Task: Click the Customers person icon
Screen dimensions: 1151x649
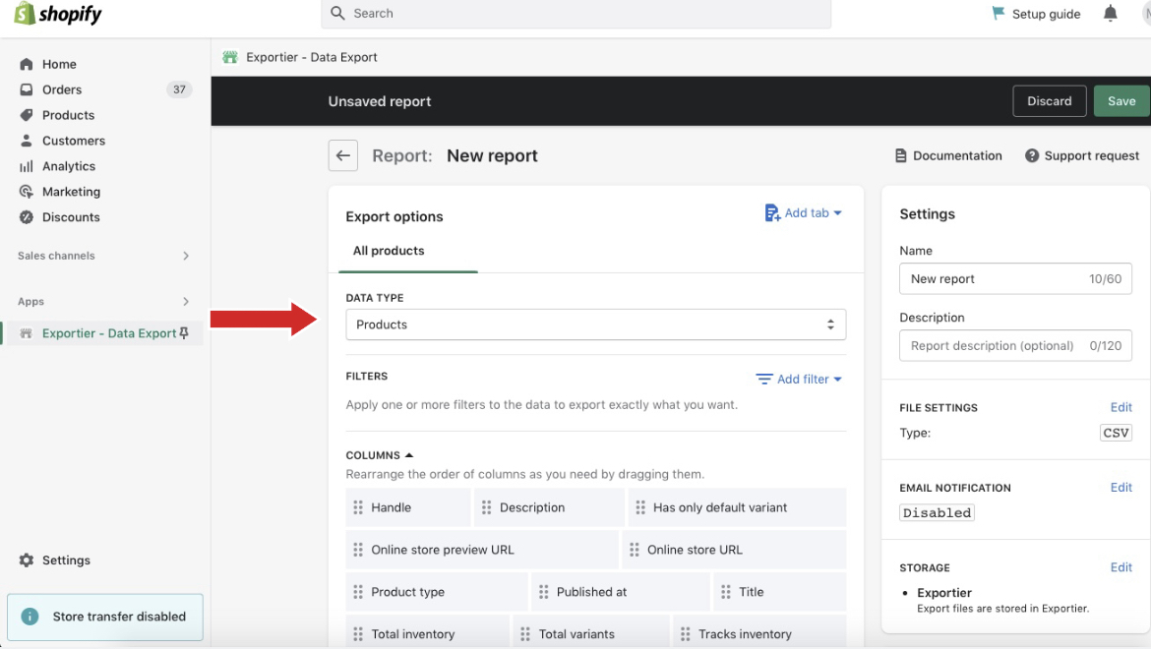Action: coord(27,141)
